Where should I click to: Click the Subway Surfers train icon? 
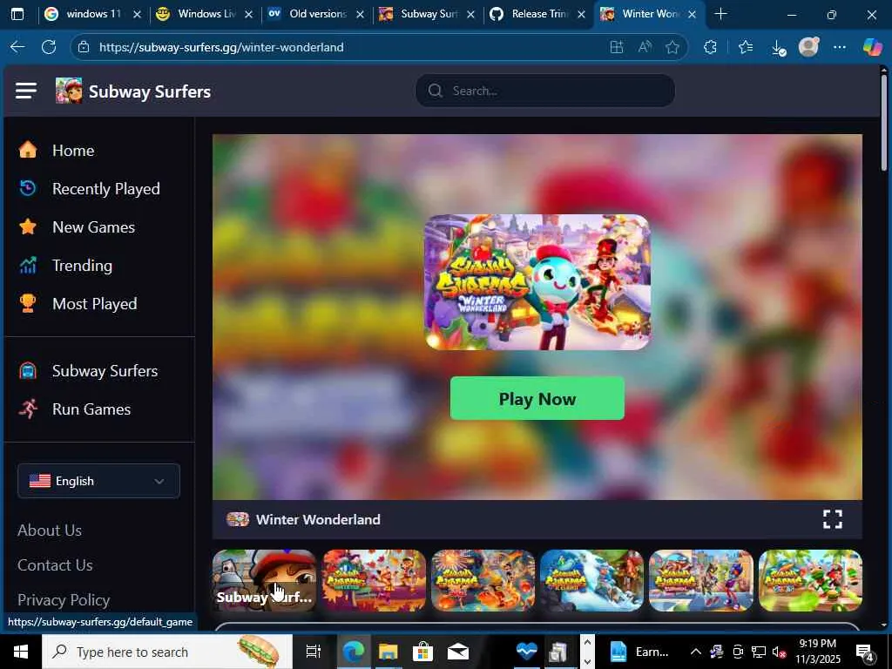coord(27,371)
